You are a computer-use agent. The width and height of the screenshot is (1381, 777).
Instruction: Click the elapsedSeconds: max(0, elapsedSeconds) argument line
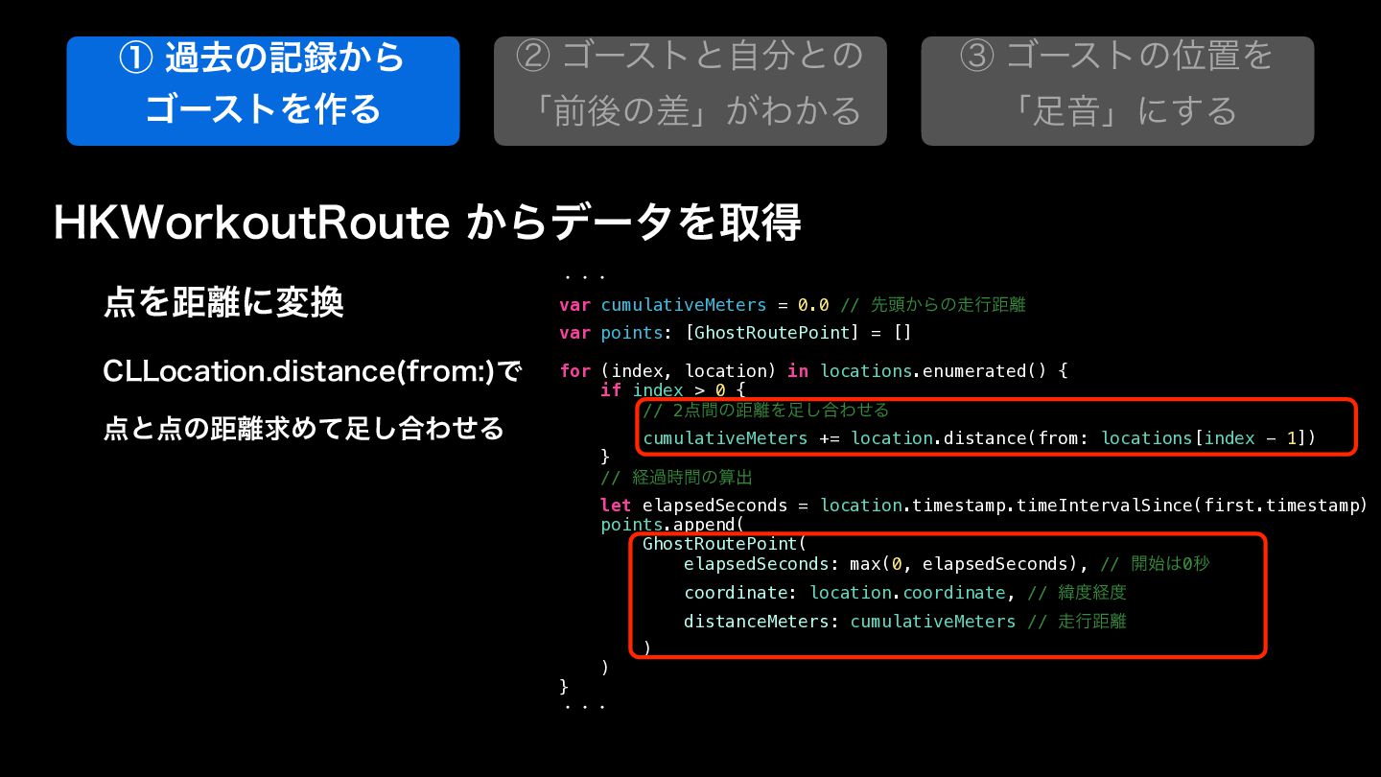947,564
